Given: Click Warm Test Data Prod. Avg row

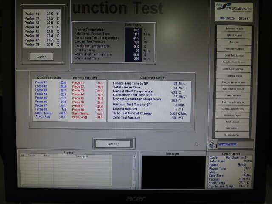Looking at the screenshot, I should (88, 117).
